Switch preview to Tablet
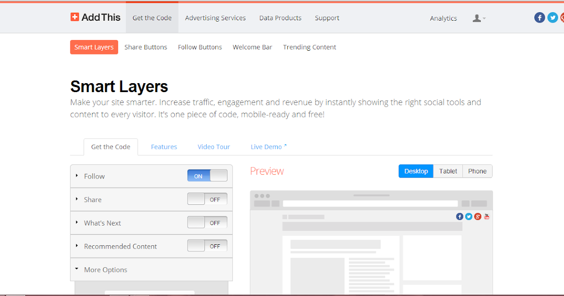564x296 pixels. point(448,171)
